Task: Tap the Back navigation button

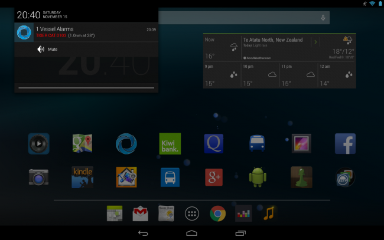Action: (x=143, y=233)
